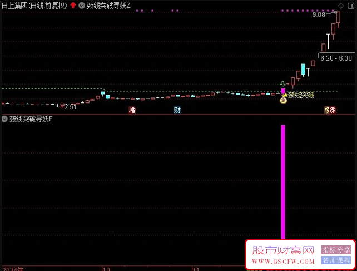Click the 2.51 low price label
This screenshot has width=357, height=271.
[x=71, y=107]
